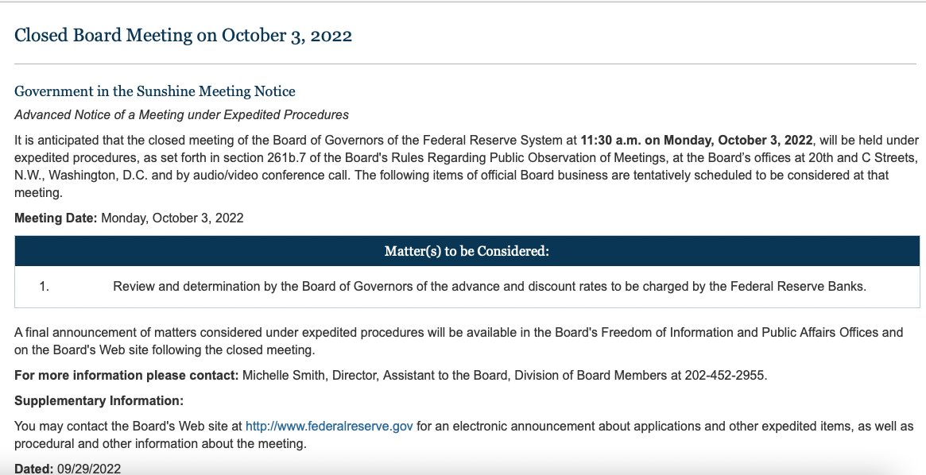Screen dimensions: 926x475
Task: Click the 'Review and determination' agenda item text
Action: click(x=489, y=287)
